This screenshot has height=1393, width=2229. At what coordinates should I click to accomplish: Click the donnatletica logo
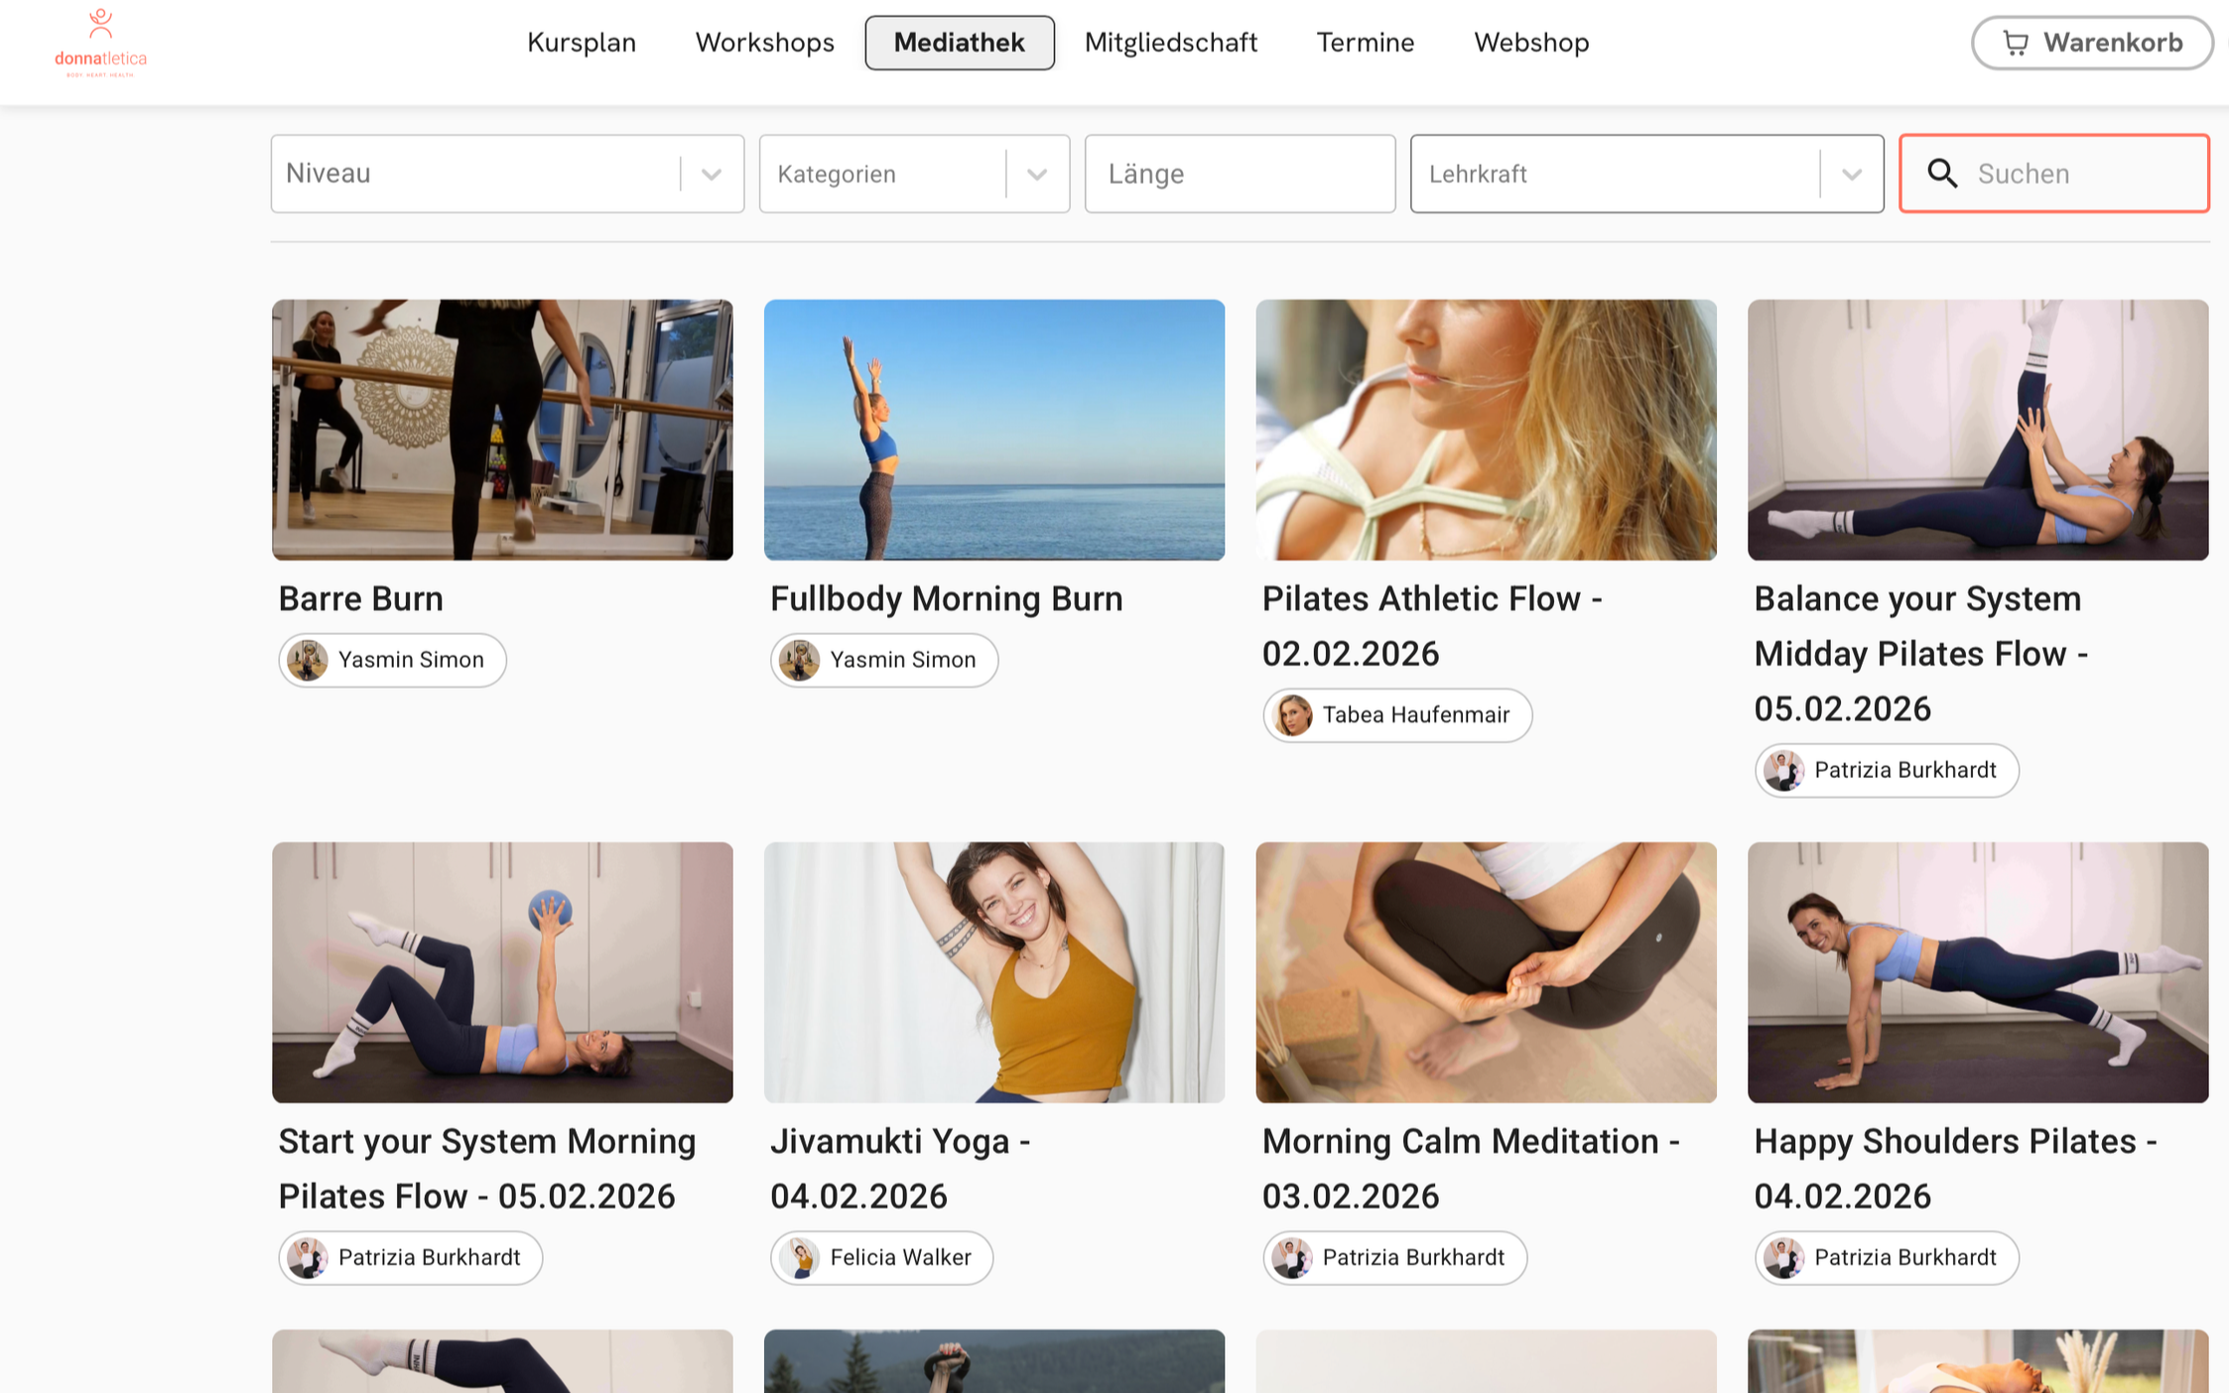pos(100,44)
